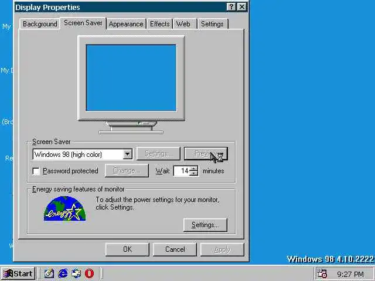This screenshot has width=375, height=281.
Task: Open the Appearance tab
Action: point(126,24)
